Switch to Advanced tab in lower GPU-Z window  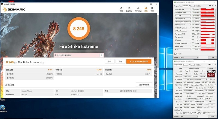point(192,65)
